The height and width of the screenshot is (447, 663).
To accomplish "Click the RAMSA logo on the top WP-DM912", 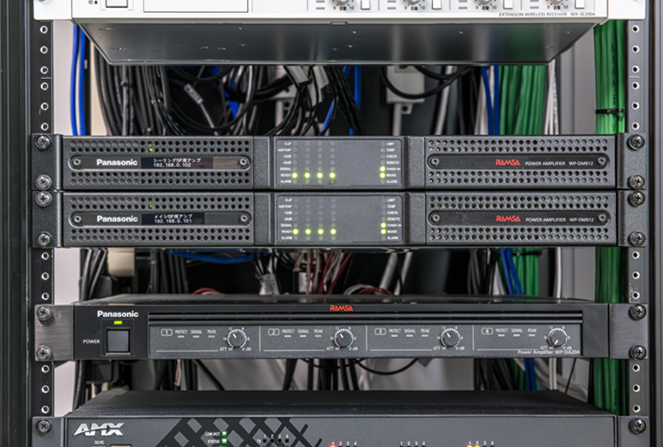I will tap(508, 162).
